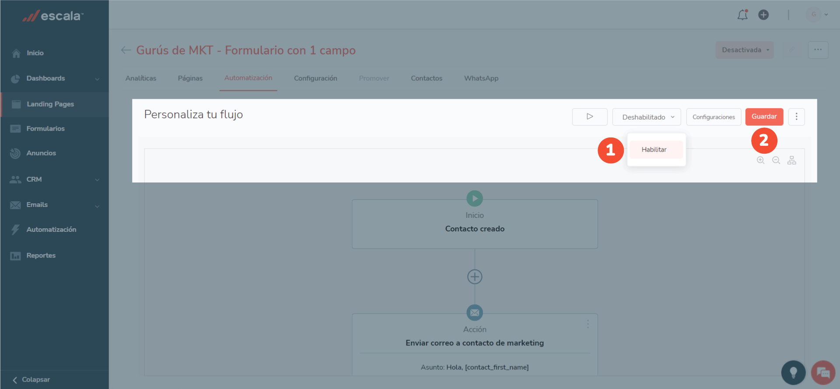Image resolution: width=840 pixels, height=389 pixels.
Task: Collapse the sidebar with Colapsar
Action: [31, 380]
